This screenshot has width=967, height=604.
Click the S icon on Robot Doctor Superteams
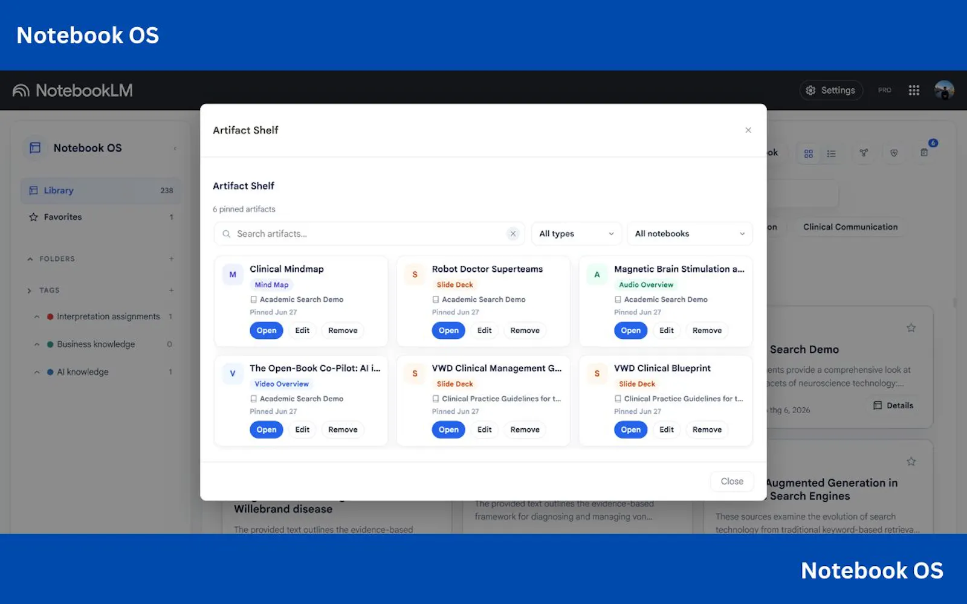tap(415, 275)
